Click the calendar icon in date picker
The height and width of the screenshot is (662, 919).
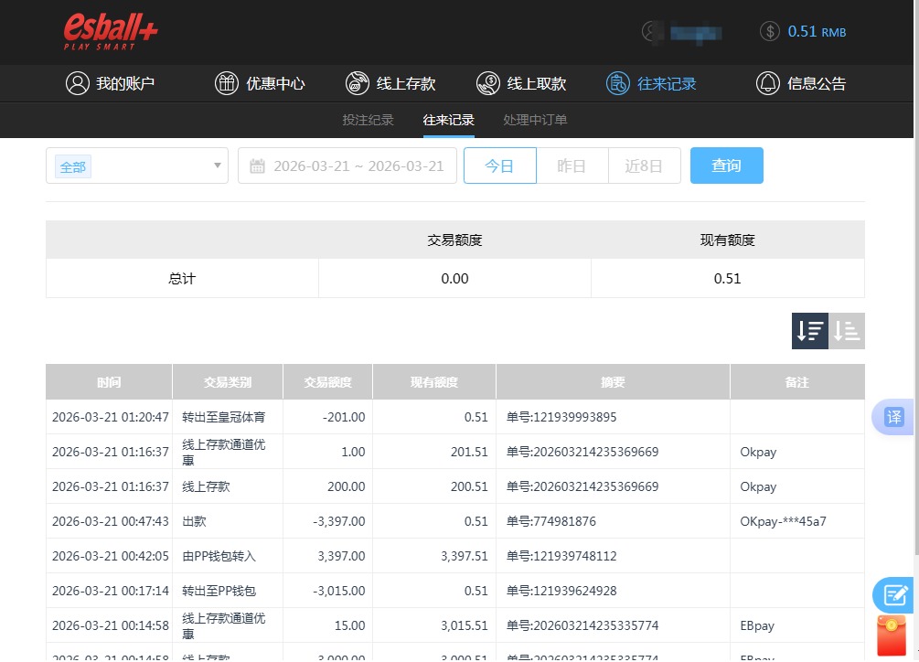point(259,165)
